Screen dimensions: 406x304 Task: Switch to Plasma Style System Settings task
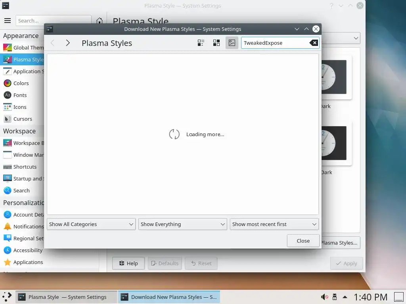[66, 297]
